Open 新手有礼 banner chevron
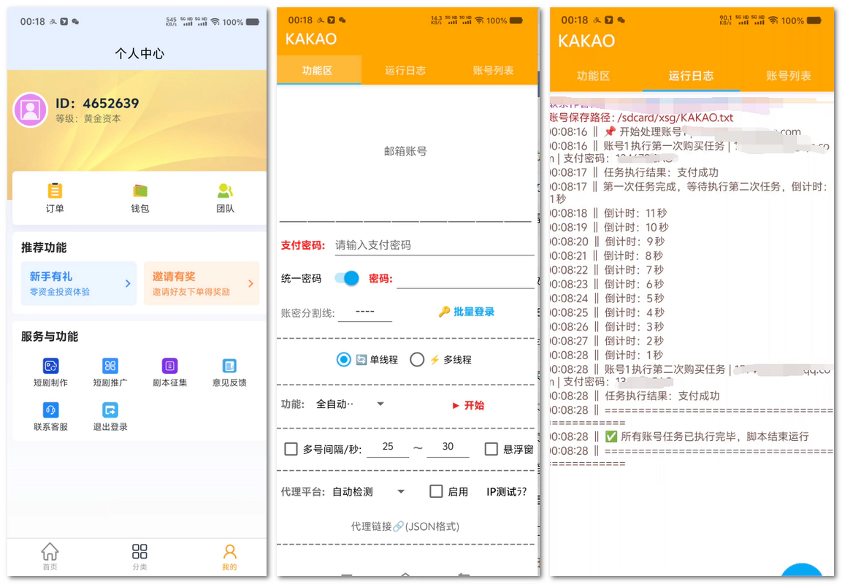Image resolution: width=842 pixels, height=584 pixels. (128, 283)
